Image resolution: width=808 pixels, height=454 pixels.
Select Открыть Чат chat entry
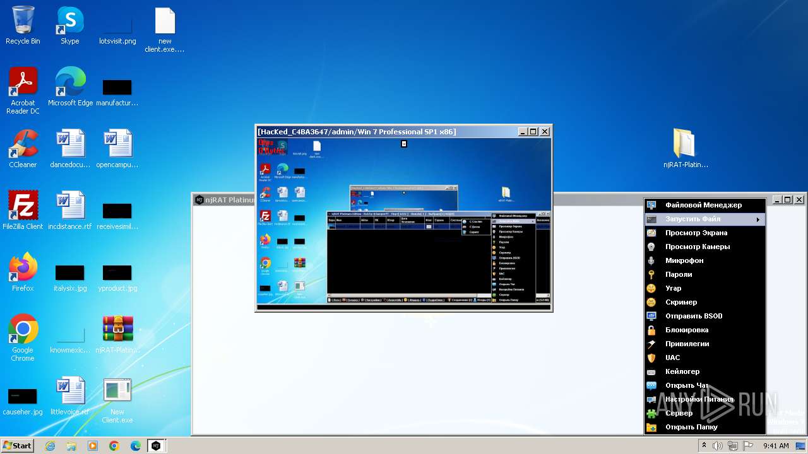[705, 385]
